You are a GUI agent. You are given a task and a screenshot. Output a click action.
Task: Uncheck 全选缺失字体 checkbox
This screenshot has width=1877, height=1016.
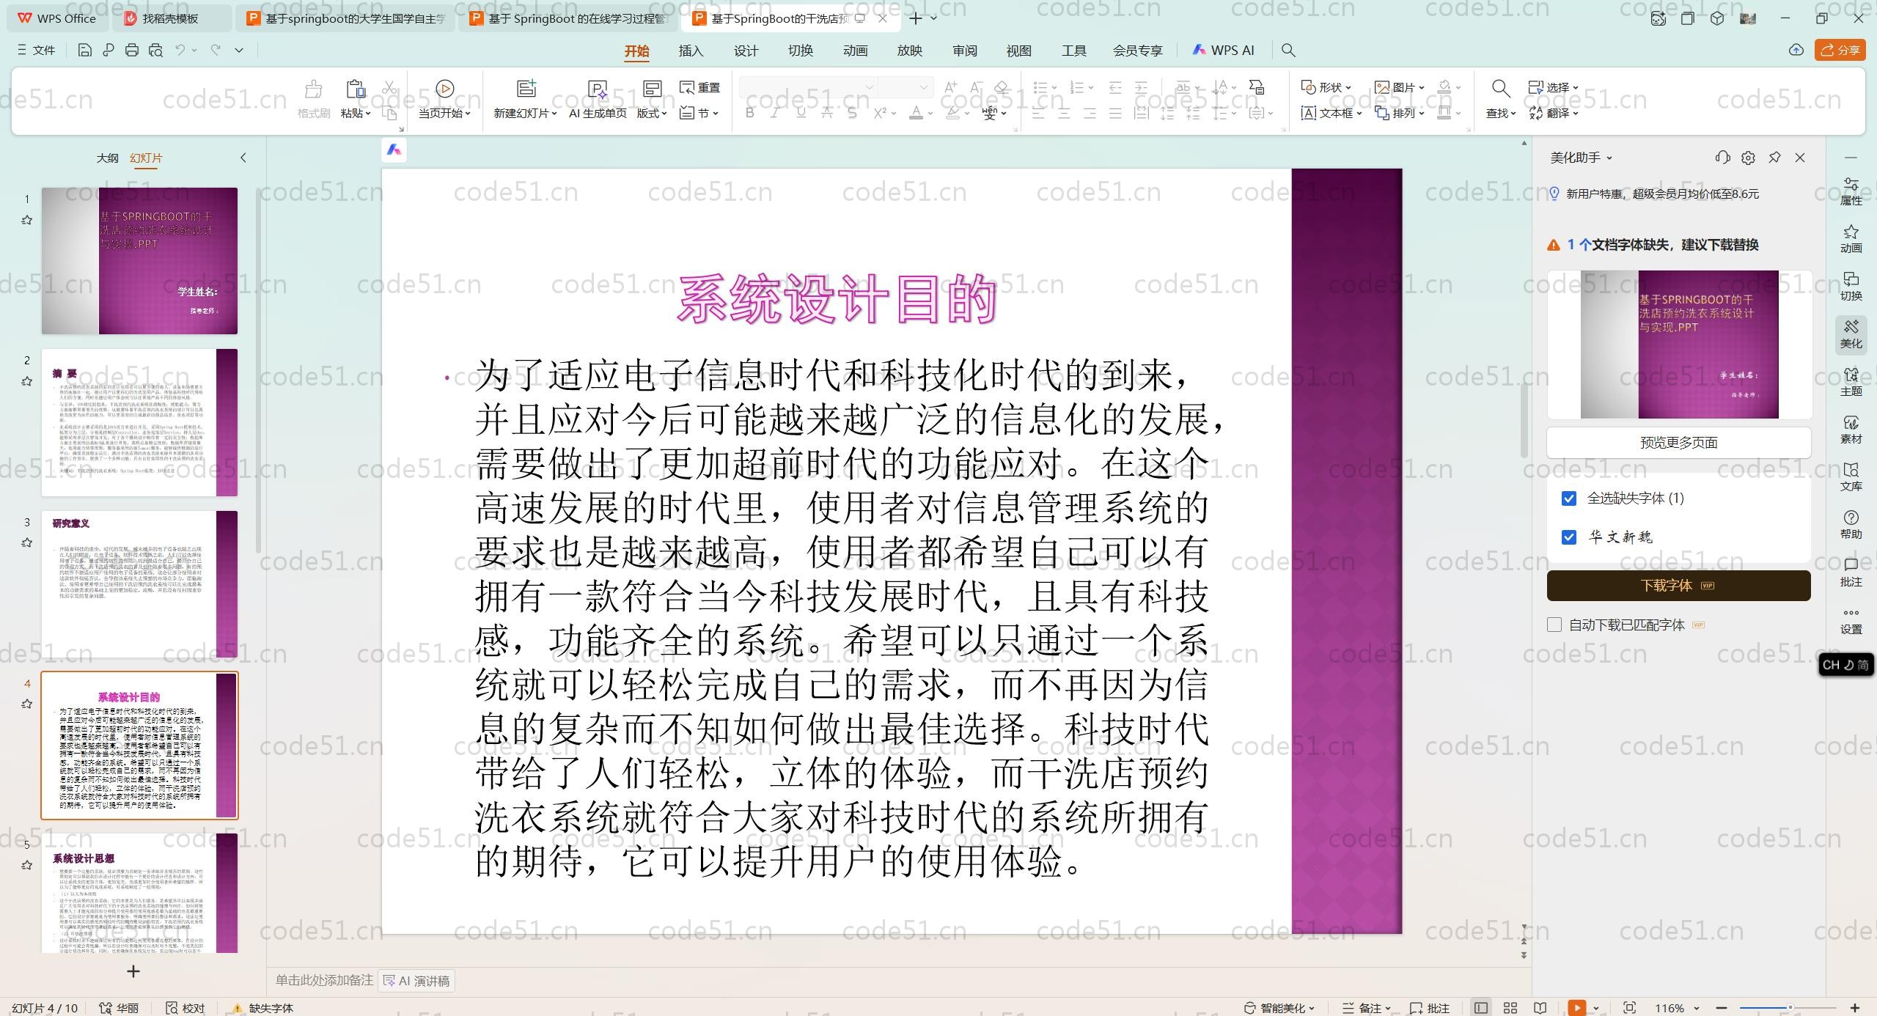tap(1569, 498)
